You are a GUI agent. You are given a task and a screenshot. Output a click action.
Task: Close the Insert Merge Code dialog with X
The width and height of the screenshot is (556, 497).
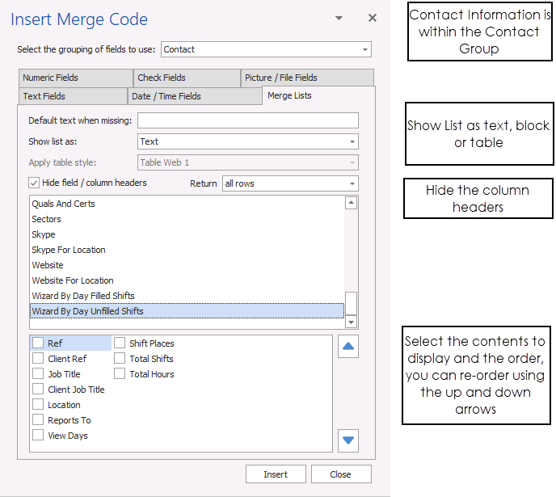coord(373,18)
